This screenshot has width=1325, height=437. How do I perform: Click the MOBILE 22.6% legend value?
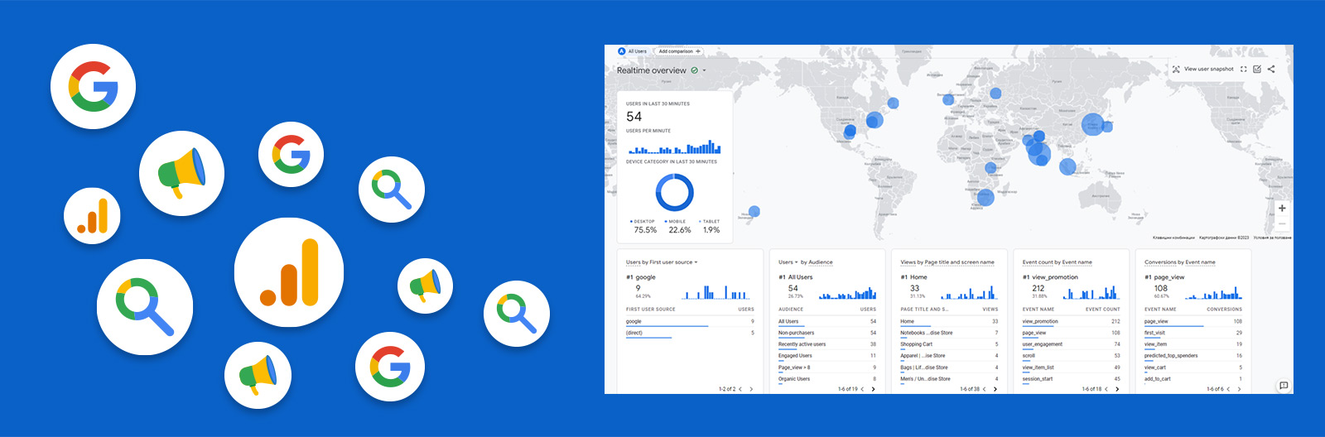click(680, 230)
